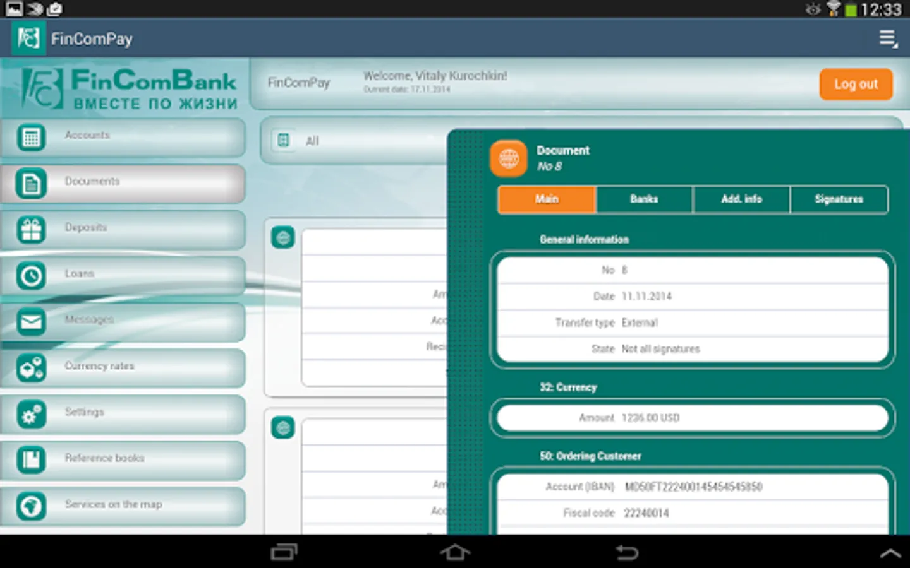Tap the Android home button
The image size is (910, 568).
pyautogui.click(x=455, y=552)
